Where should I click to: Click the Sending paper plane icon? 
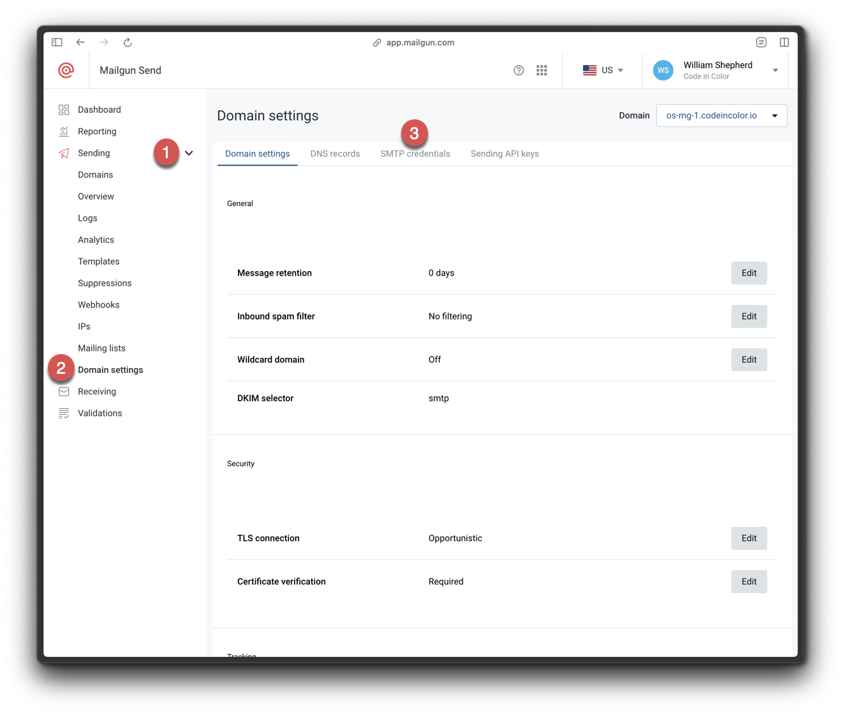point(64,153)
